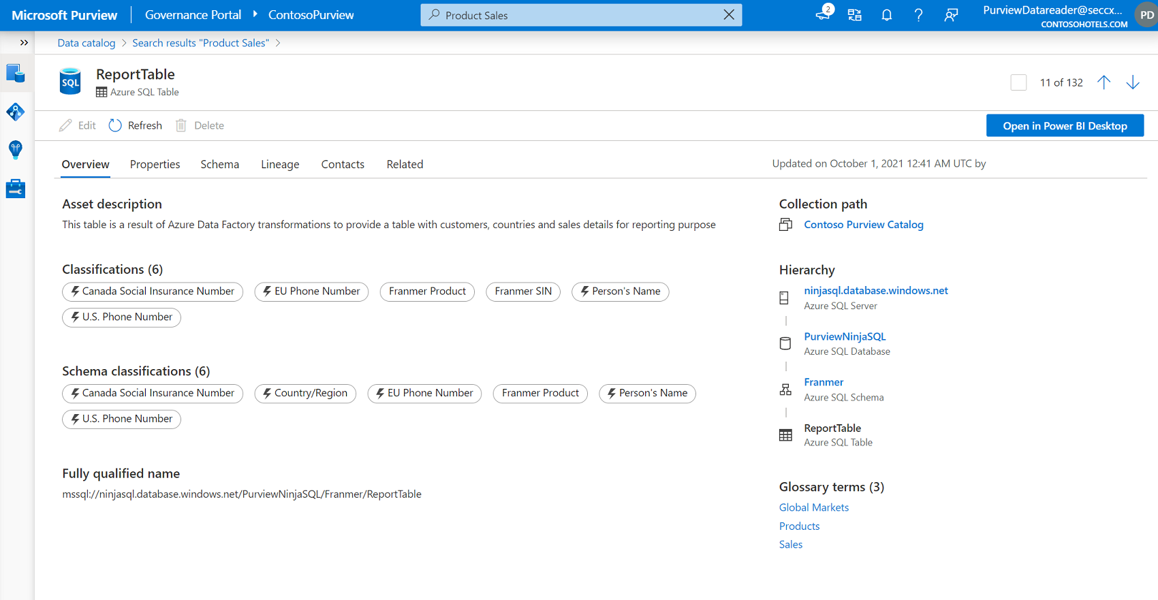Tick the asset selection checkbox

pyautogui.click(x=1018, y=82)
